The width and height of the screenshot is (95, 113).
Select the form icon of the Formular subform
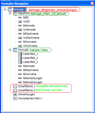coord(15,50)
